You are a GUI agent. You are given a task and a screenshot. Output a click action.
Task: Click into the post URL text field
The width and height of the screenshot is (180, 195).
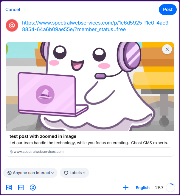pyautogui.click(x=96, y=26)
